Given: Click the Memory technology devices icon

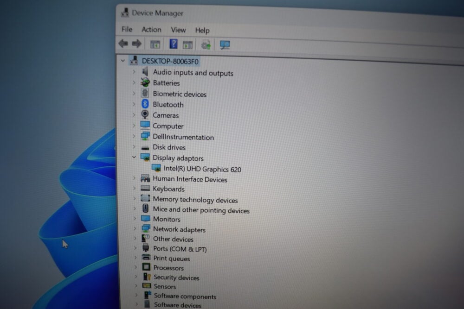Looking at the screenshot, I should pyautogui.click(x=145, y=198).
